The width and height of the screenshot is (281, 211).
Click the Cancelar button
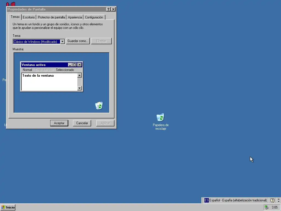(82, 123)
